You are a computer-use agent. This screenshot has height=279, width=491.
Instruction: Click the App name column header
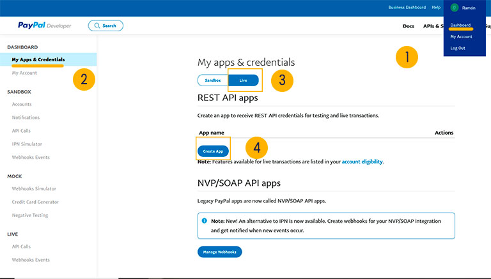(212, 133)
